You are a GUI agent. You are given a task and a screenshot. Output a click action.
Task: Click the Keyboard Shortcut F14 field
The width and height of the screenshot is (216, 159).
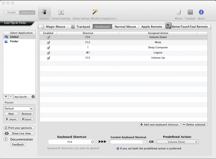coord(71,142)
